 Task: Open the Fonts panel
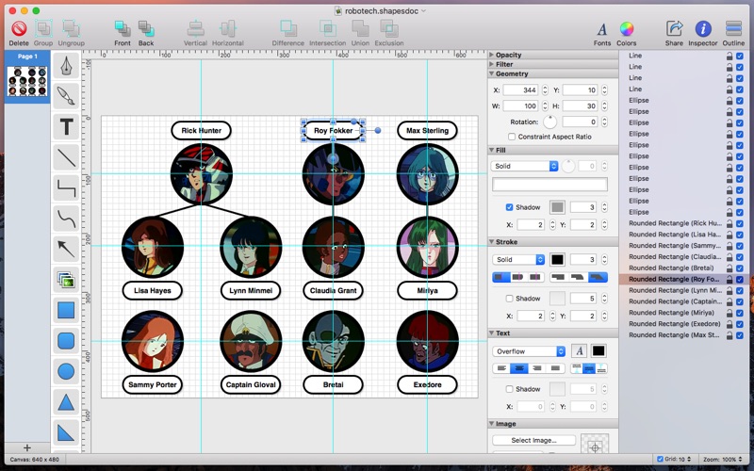pyautogui.click(x=602, y=29)
